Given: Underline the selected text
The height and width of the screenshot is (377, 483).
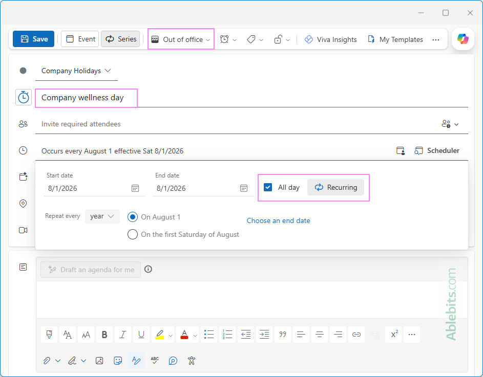Looking at the screenshot, I should point(141,335).
